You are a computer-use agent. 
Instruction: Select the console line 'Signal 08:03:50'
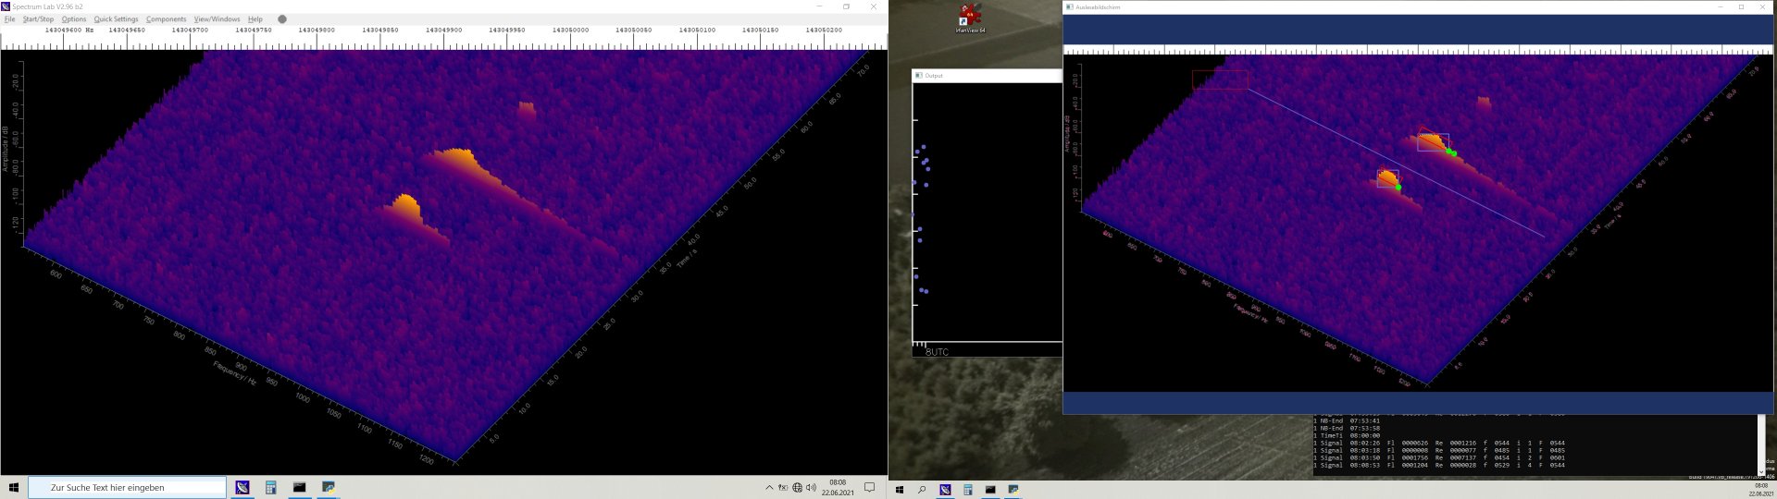[1439, 457]
